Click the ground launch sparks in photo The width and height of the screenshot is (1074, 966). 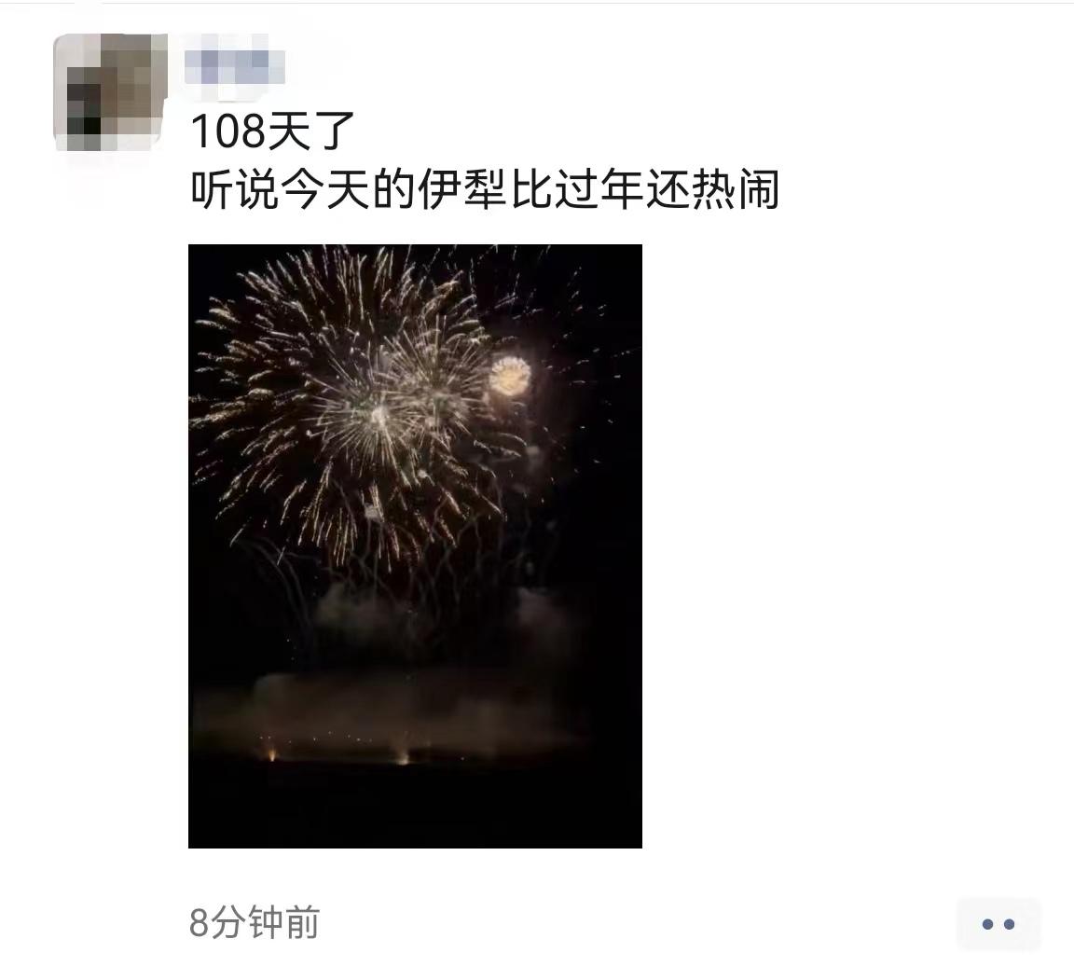click(x=339, y=753)
